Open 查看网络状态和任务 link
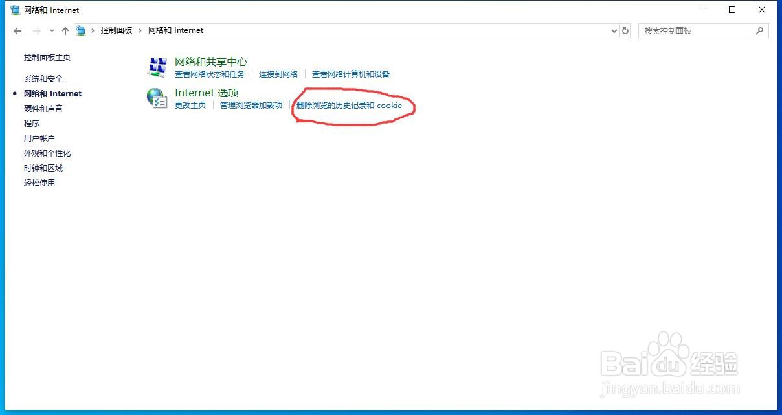The image size is (782, 415). click(x=210, y=74)
